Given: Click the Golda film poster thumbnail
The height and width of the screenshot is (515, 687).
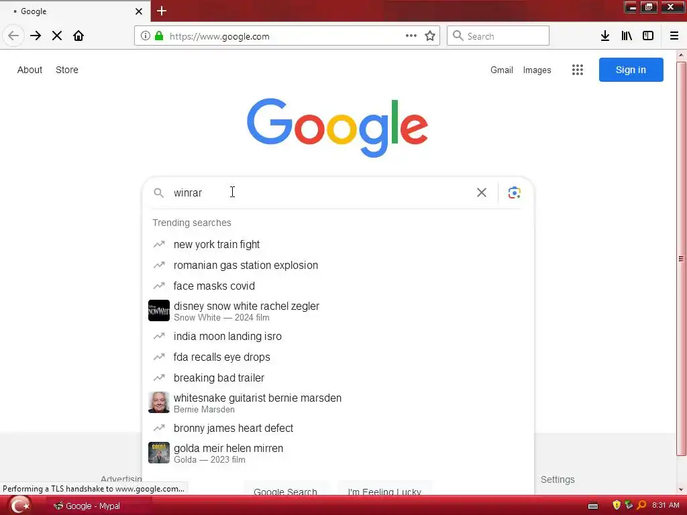Looking at the screenshot, I should coord(159,453).
